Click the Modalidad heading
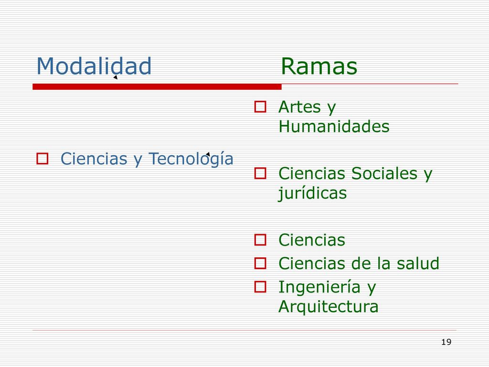This screenshot has height=367, width=489. [x=94, y=66]
